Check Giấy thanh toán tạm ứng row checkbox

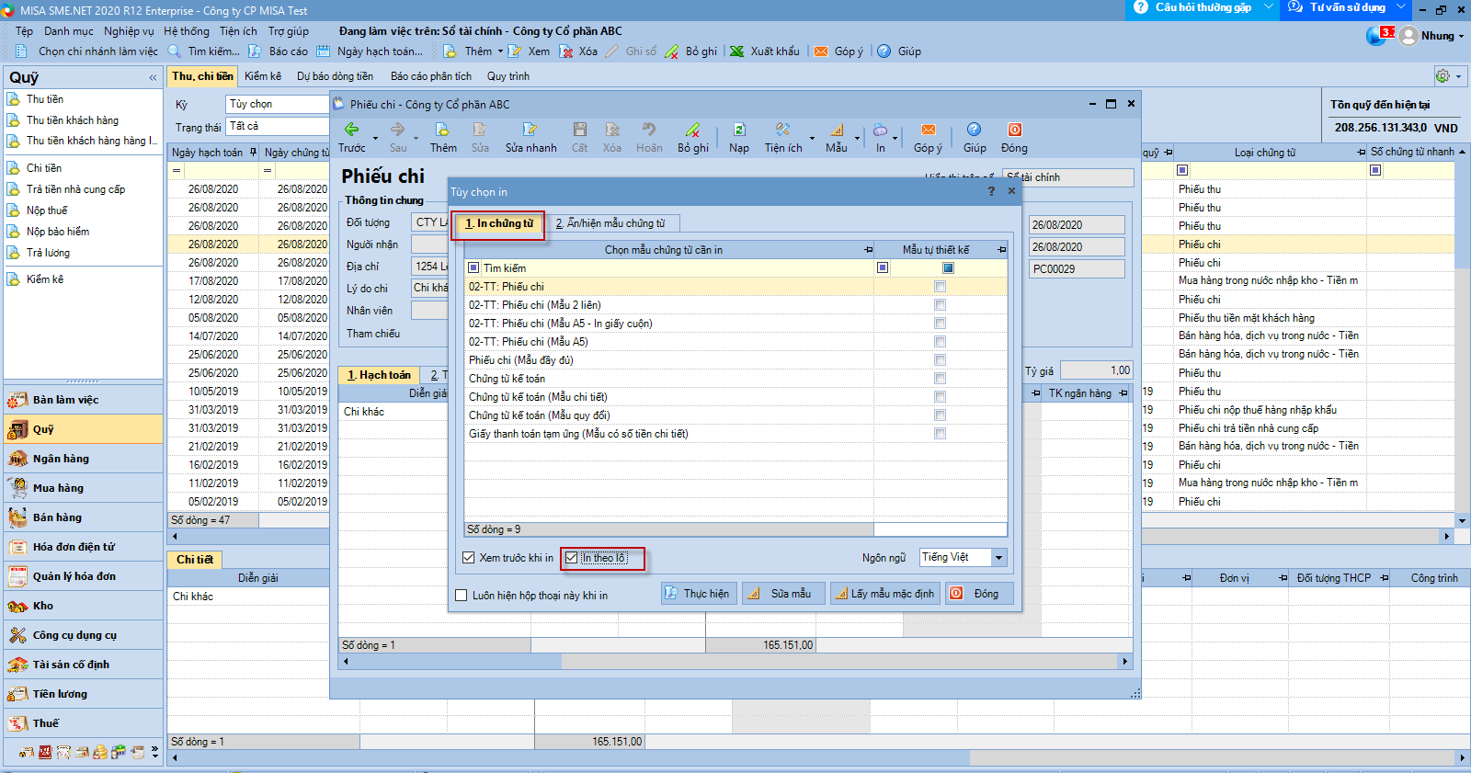[x=940, y=434]
